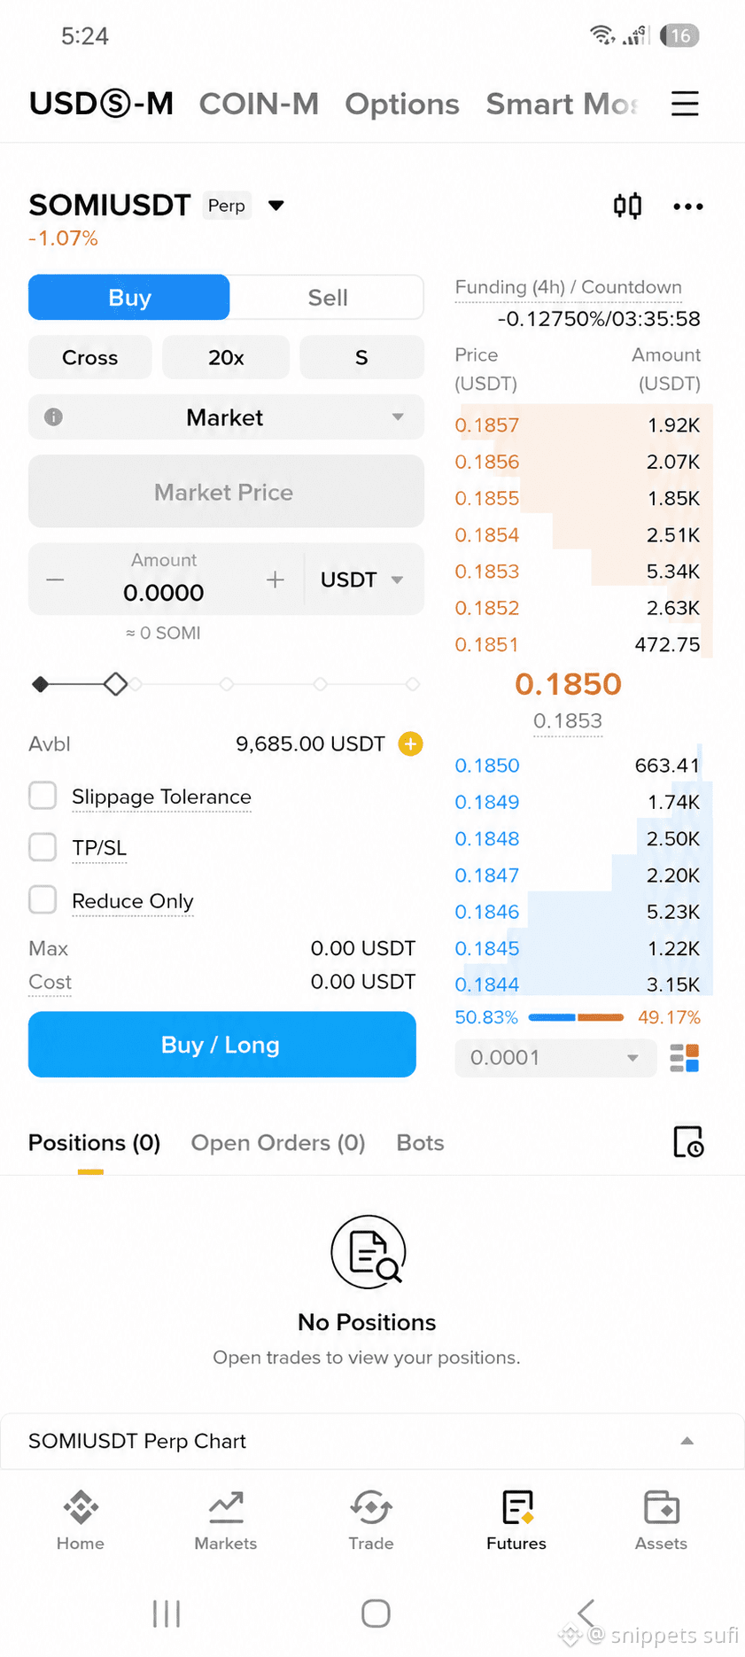This screenshot has width=745, height=1657.
Task: Tap the hamburger menu icon
Action: click(x=685, y=104)
